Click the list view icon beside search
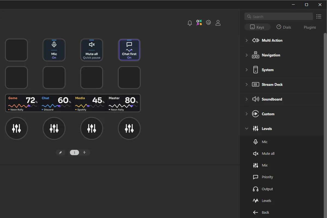This screenshot has height=218, width=327. [319, 17]
